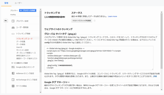Click the sidebar scrollbar thumb
The height and width of the screenshot is (95, 164).
click(40, 41)
